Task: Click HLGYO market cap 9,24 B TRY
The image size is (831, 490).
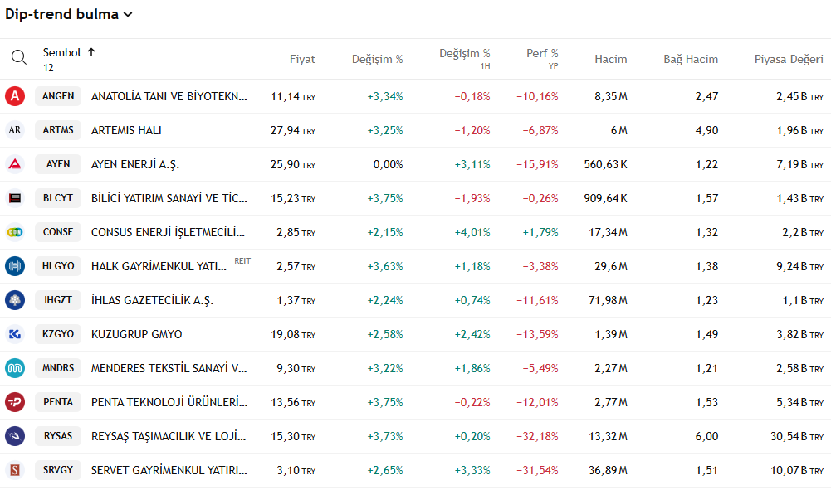Action: [x=800, y=267]
